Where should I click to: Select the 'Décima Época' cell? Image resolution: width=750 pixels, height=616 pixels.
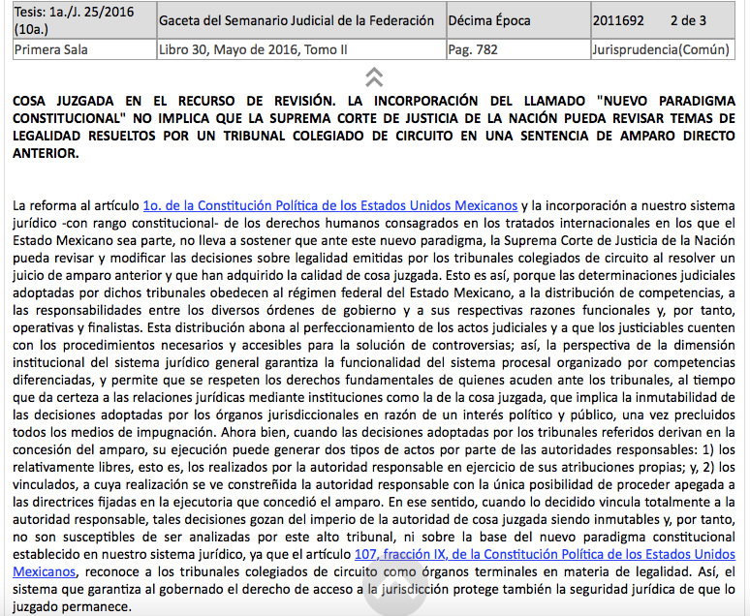coord(518,20)
